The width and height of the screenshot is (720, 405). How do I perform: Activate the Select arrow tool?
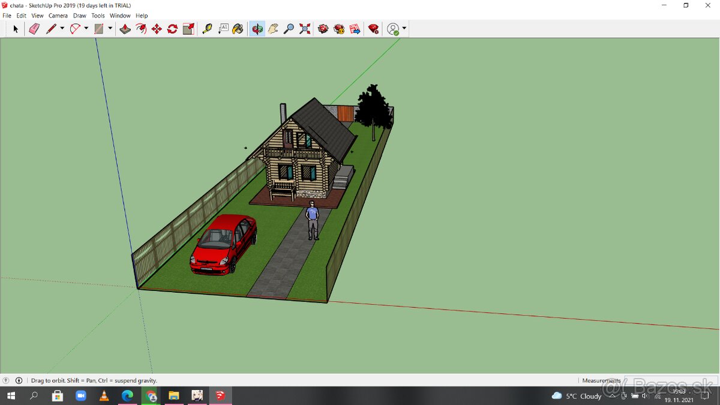click(16, 29)
